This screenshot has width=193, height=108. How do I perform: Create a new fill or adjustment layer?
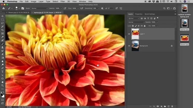(x=161, y=106)
